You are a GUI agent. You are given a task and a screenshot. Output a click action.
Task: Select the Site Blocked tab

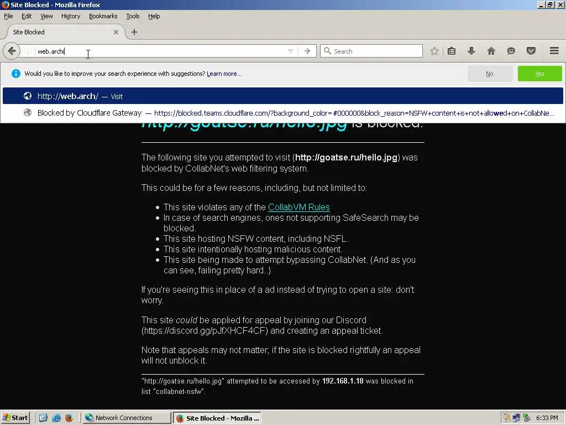65,32
